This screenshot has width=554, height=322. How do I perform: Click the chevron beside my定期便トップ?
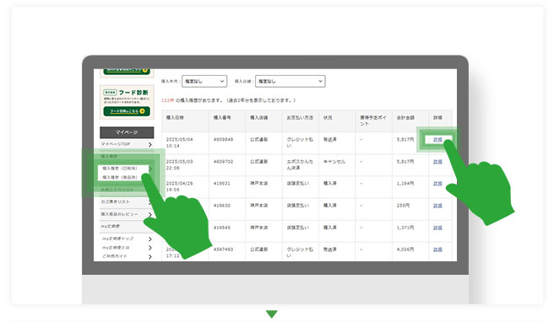[x=150, y=239]
